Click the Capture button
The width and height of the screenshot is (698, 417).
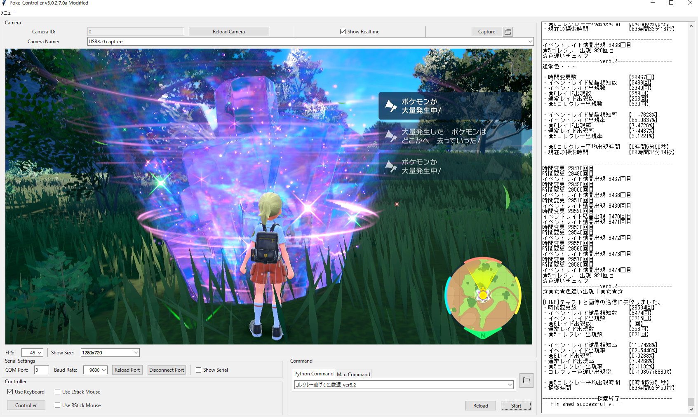tap(486, 32)
